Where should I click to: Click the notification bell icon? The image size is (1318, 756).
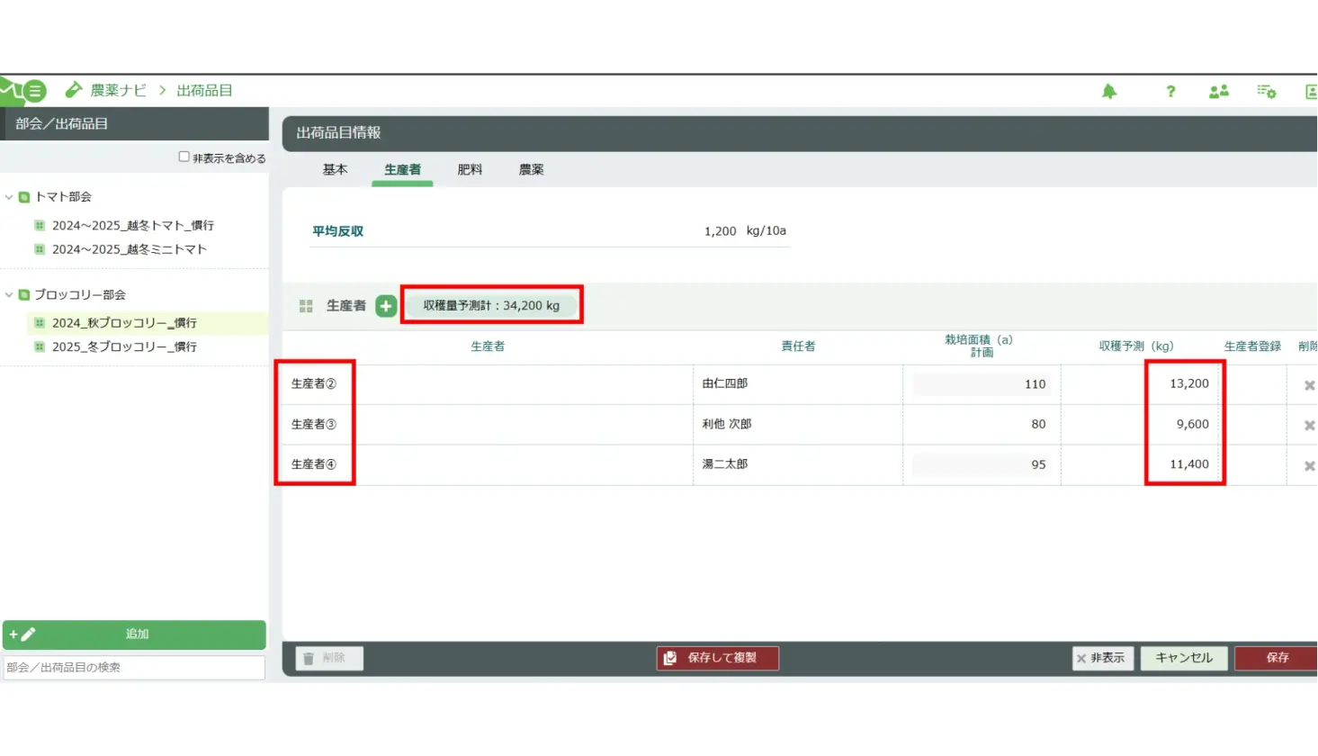1109,91
